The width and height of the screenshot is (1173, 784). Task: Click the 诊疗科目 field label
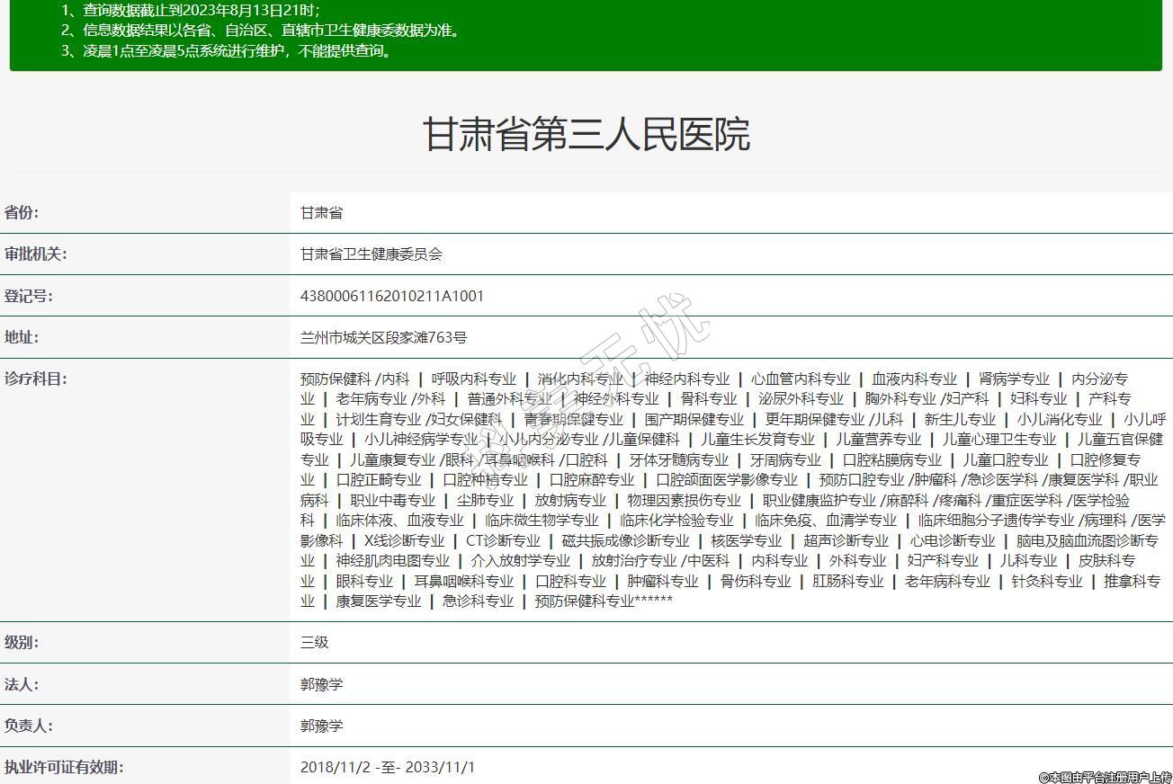[x=35, y=379]
